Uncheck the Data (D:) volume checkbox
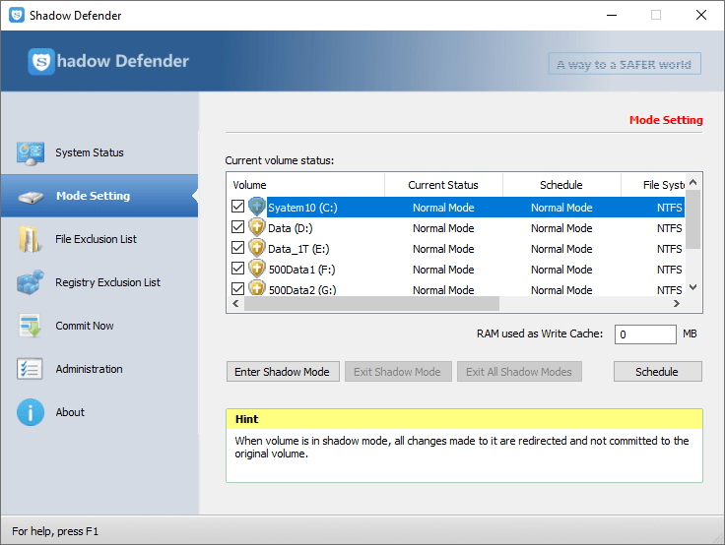Image resolution: width=725 pixels, height=545 pixels. coord(237,227)
